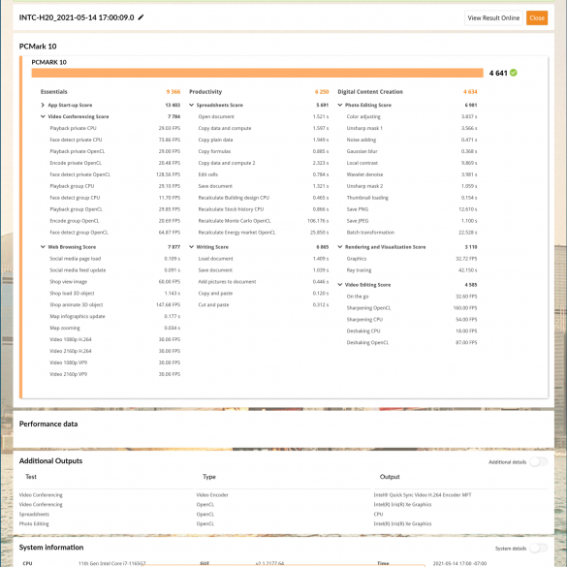The height and width of the screenshot is (567, 567).
Task: Select Map zooming row
Action: [x=114, y=328]
